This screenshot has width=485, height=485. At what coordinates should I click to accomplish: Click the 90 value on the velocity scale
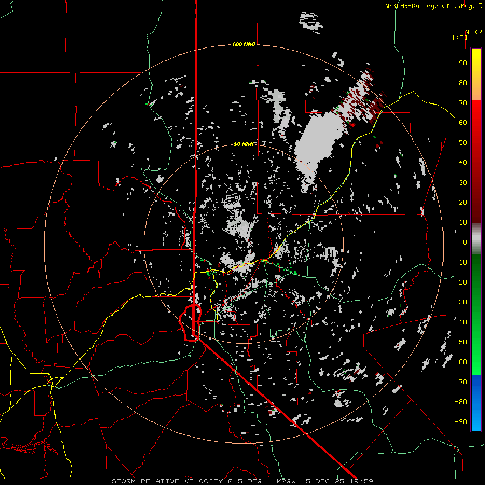(x=463, y=63)
